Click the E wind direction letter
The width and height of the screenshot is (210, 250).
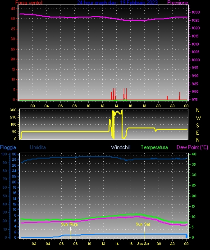197,132
